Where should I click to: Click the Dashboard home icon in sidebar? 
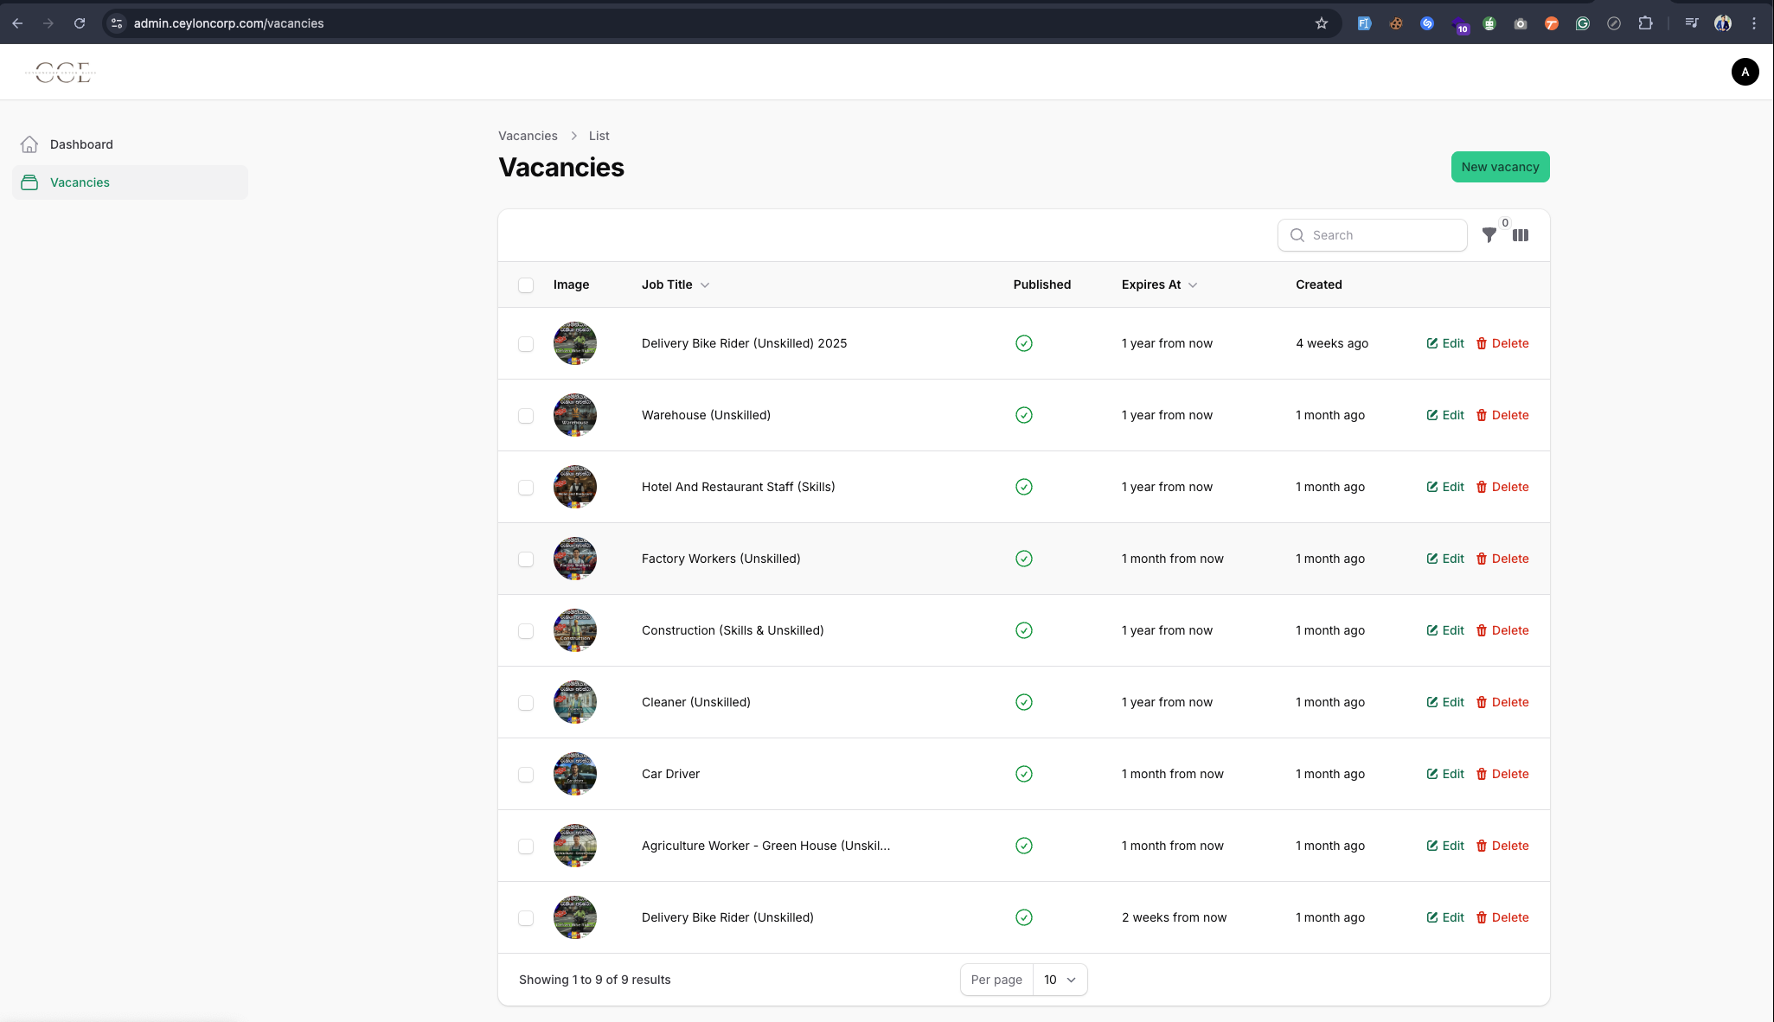tap(29, 144)
